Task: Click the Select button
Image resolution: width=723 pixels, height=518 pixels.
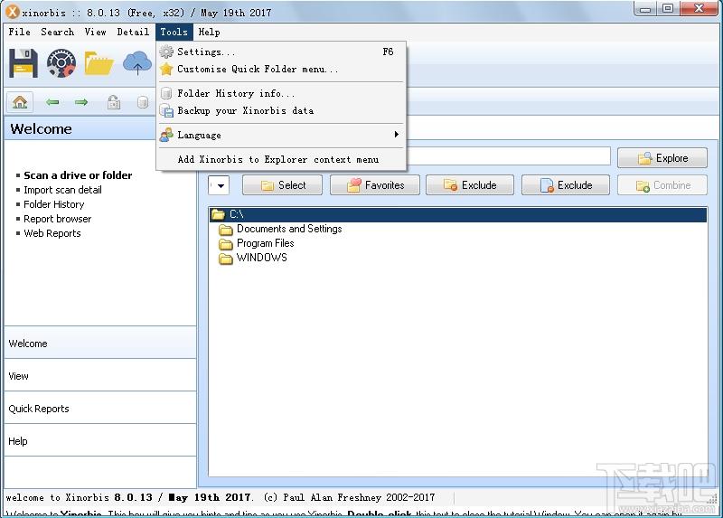Action: coord(282,185)
